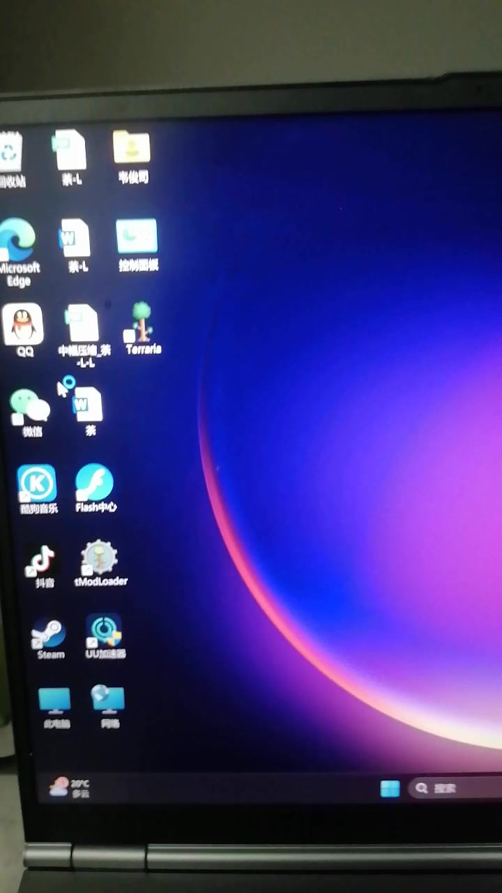Open the Windows Start button
Image resolution: width=502 pixels, height=893 pixels.
[390, 788]
